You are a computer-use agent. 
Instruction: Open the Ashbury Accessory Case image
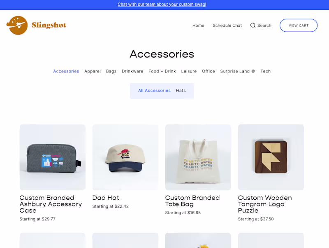(53, 157)
